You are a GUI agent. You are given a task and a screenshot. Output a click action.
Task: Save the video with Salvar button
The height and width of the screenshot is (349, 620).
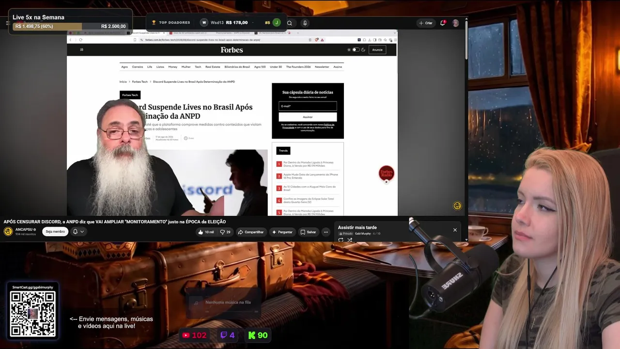pyautogui.click(x=308, y=232)
